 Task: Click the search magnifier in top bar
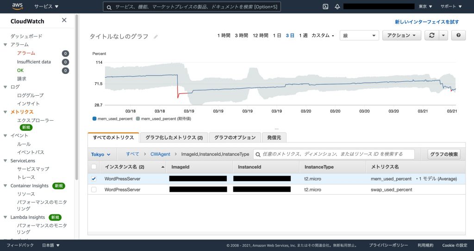click(x=109, y=7)
